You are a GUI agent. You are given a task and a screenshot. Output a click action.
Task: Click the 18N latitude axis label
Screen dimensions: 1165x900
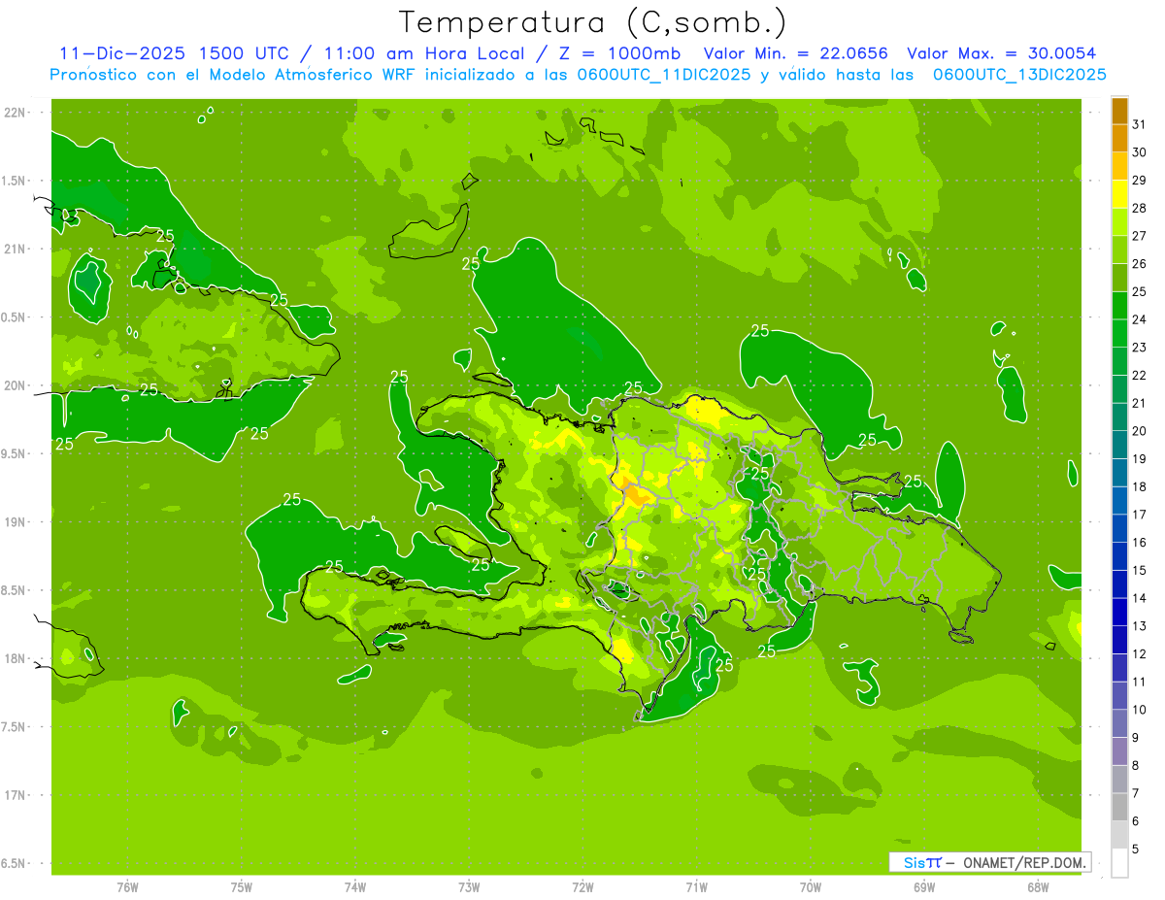click(15, 658)
